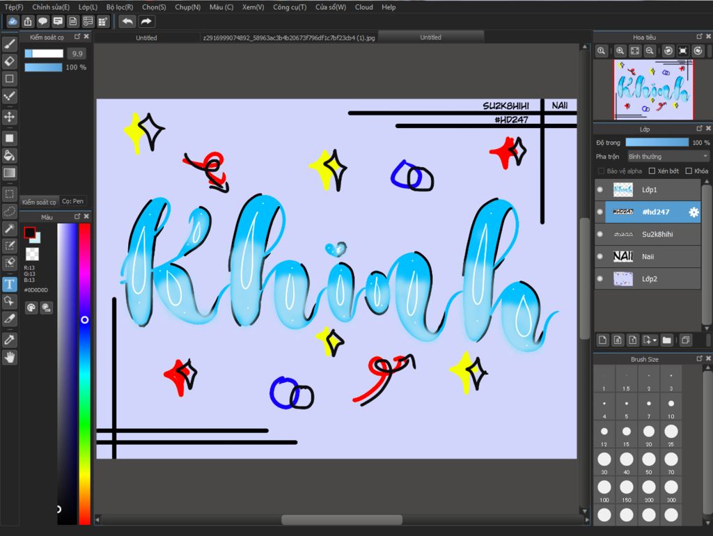The image size is (713, 536).
Task: Toggle the Xén bớt clipping checkbox
Action: point(652,171)
